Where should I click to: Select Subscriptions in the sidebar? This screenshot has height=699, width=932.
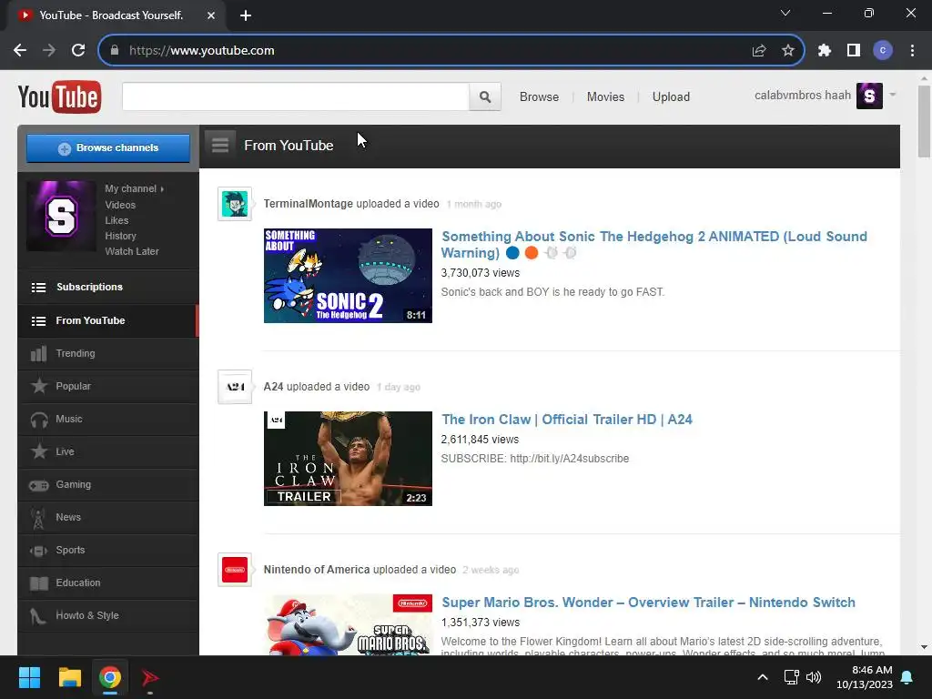point(108,287)
